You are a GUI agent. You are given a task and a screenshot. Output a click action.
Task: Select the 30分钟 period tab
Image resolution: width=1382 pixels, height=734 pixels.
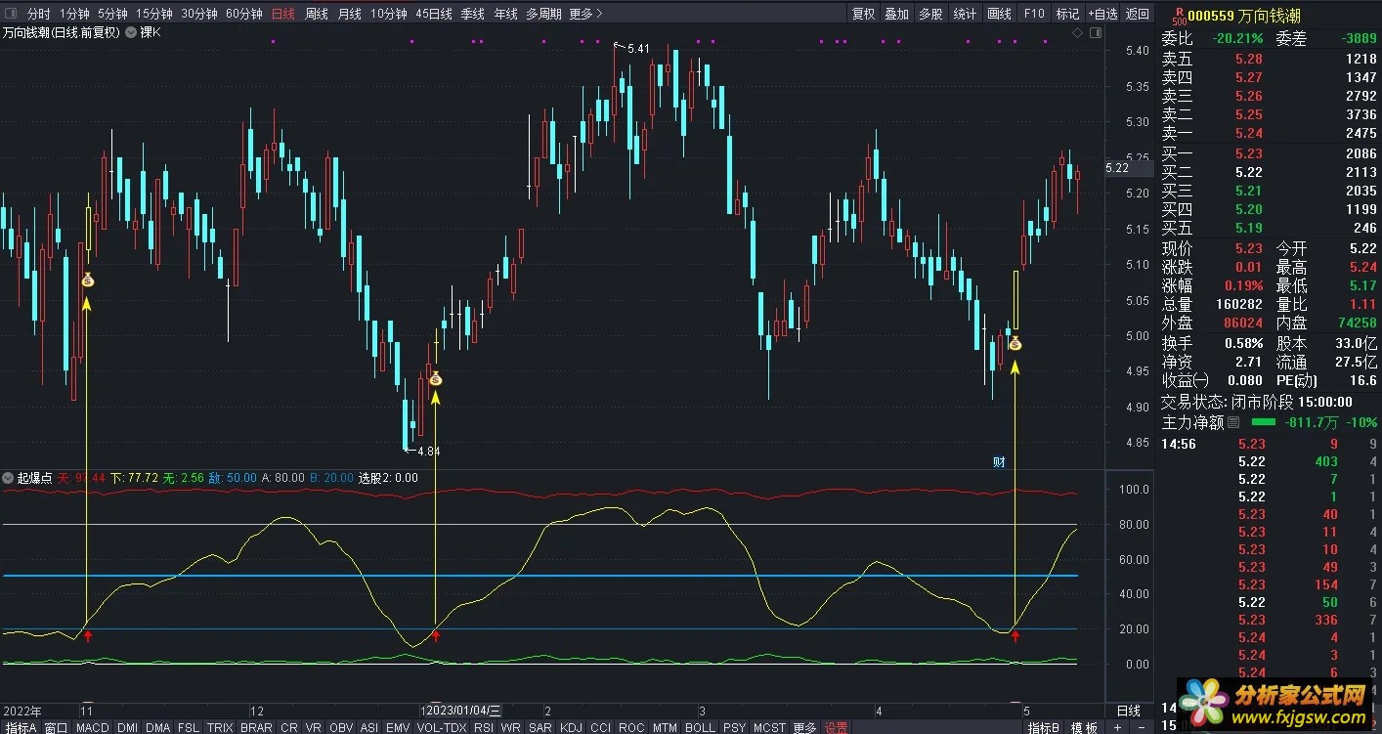(199, 14)
